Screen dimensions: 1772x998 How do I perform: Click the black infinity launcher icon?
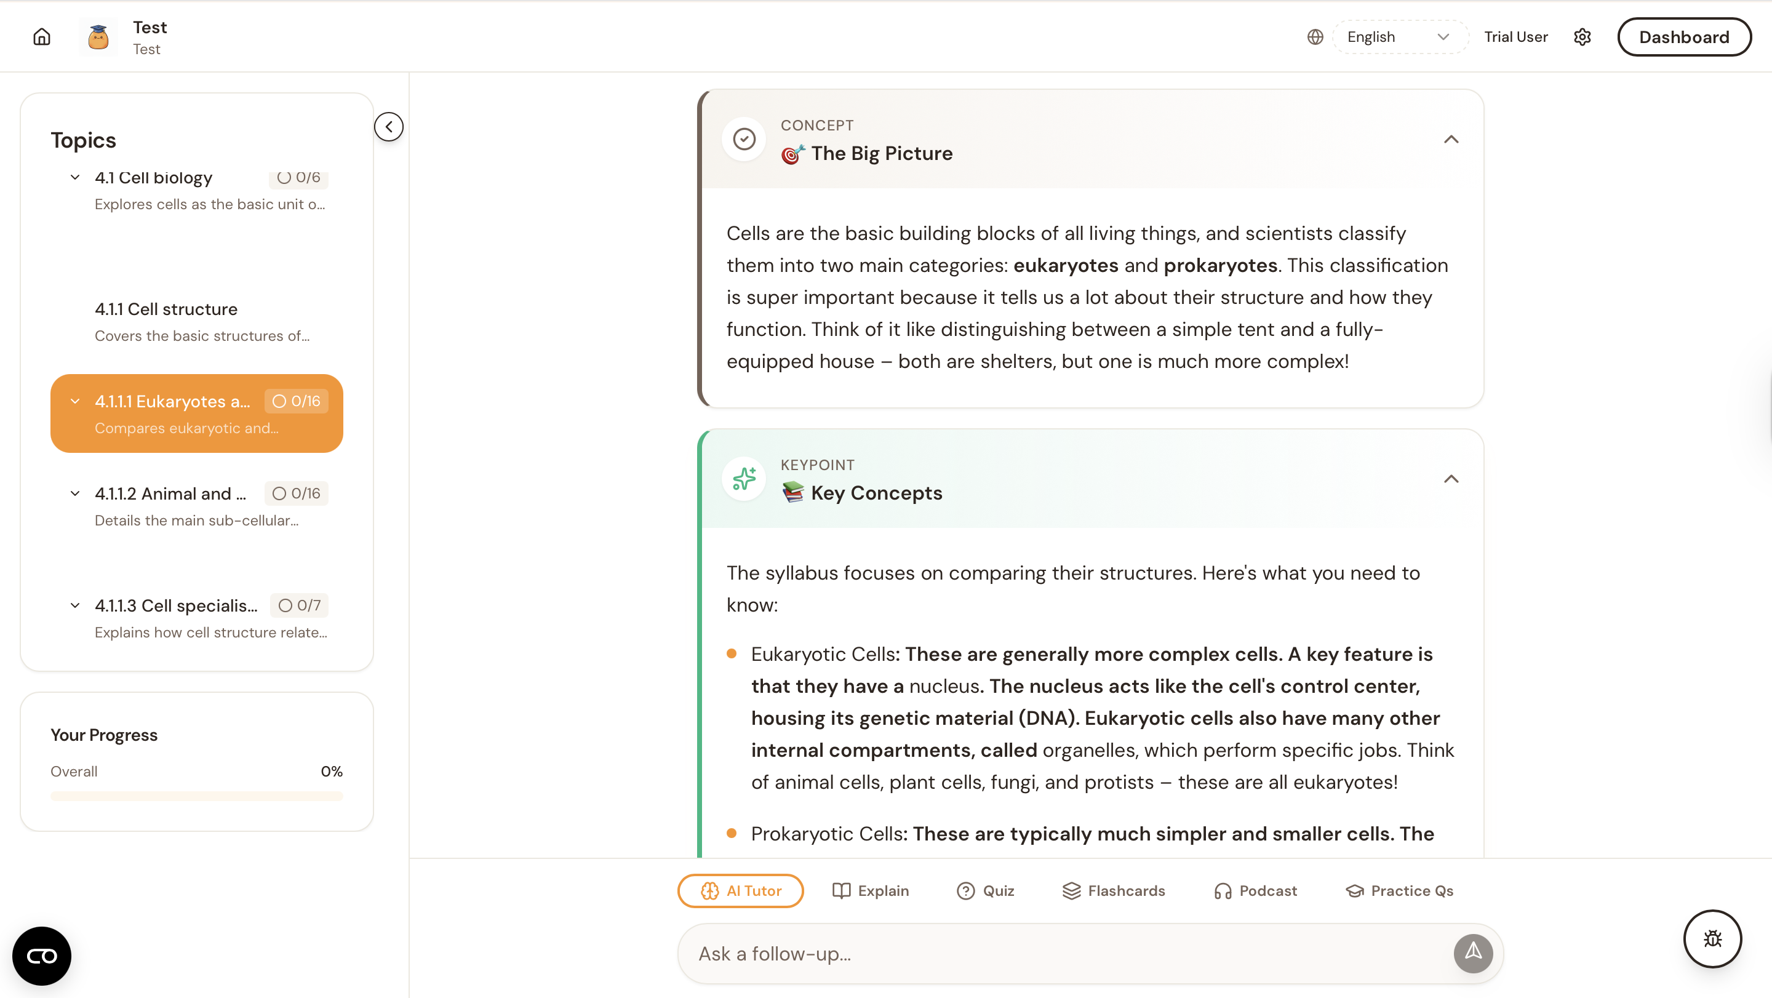pos(41,956)
